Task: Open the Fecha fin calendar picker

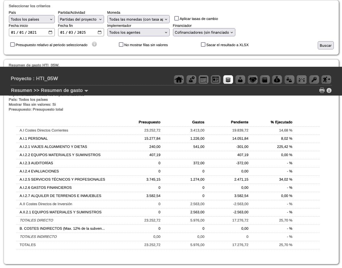Action: tap(99, 32)
